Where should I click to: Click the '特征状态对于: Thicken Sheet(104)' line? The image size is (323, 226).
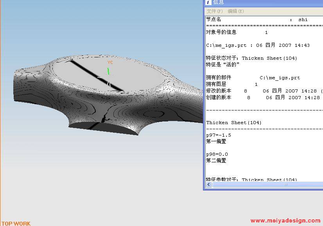point(251,58)
